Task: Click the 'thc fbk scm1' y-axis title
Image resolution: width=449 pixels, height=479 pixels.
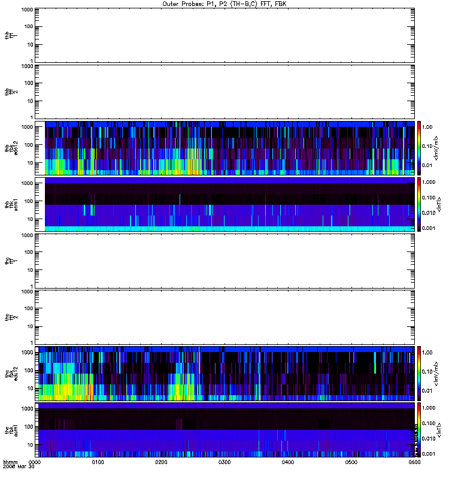Action: (11, 430)
